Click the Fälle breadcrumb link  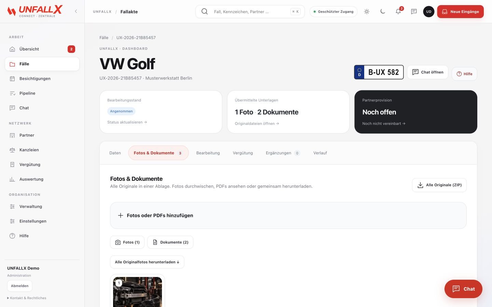pyautogui.click(x=104, y=38)
